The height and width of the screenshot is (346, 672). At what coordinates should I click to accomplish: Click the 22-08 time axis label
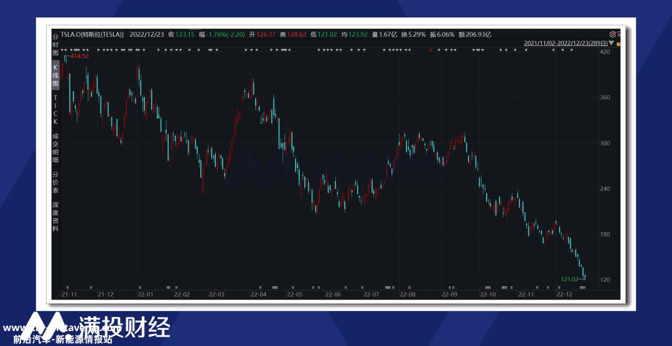(408, 294)
